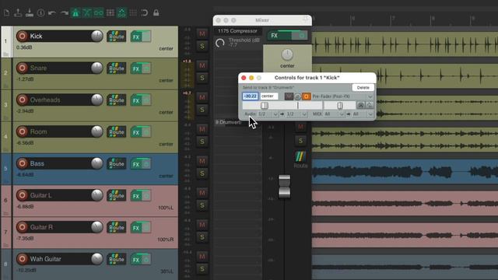498x280 pixels.
Task: Solo the Bass track
Action: tap(202, 173)
